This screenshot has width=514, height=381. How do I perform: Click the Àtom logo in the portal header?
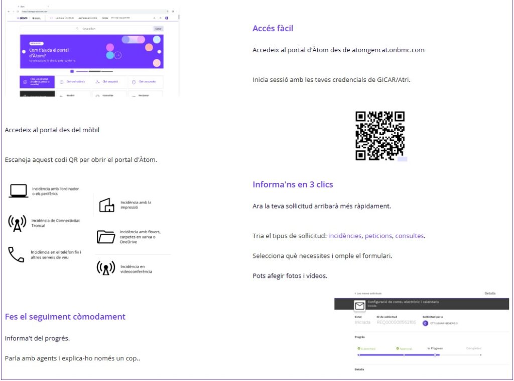click(23, 18)
